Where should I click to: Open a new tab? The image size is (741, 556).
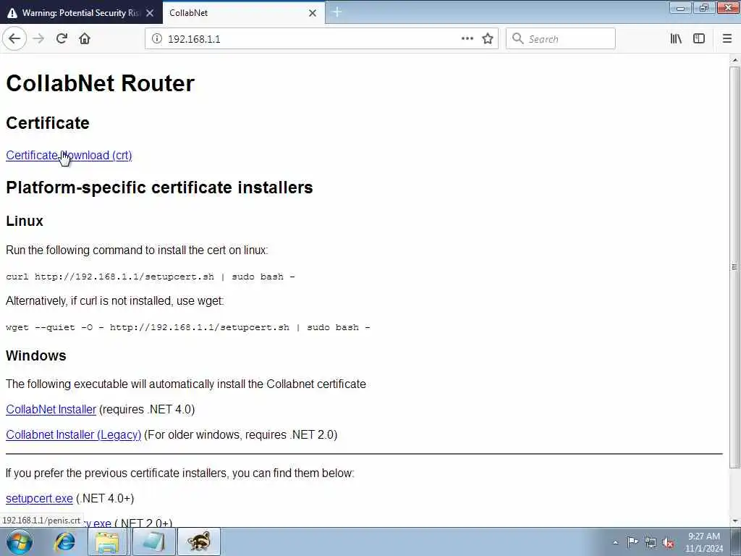click(336, 12)
